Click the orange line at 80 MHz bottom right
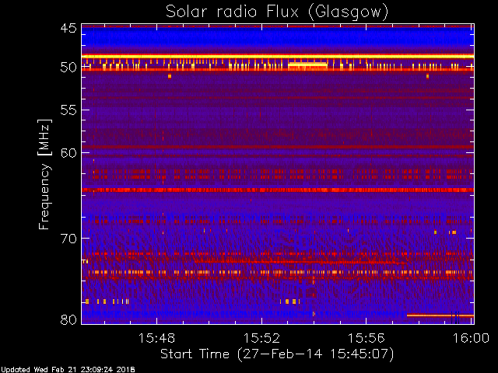498x373 pixels. coord(440,315)
